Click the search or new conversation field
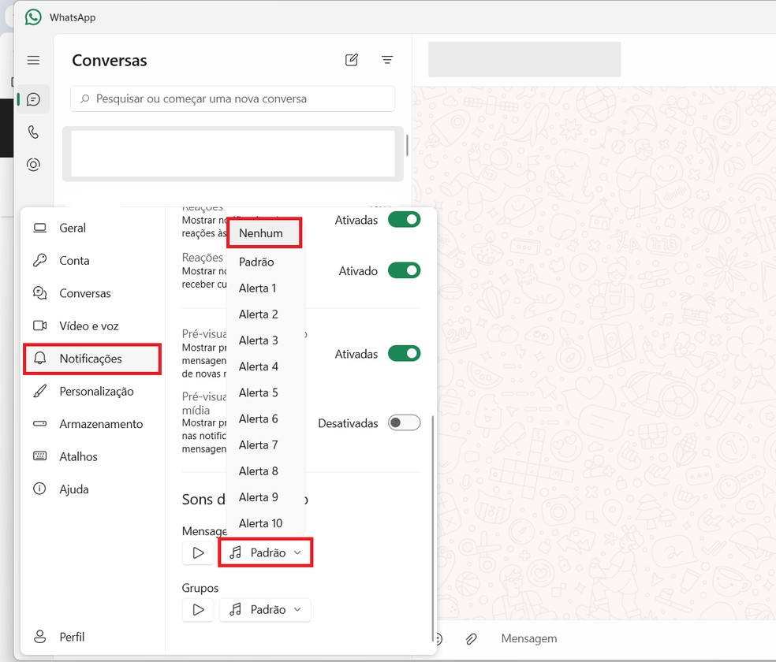This screenshot has width=776, height=662. pos(233,99)
